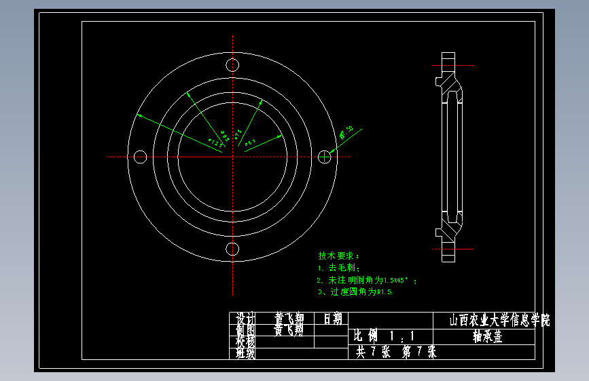The width and height of the screenshot is (589, 381).
Task: Select the ø65 diameter dimension text
Action: [250, 142]
